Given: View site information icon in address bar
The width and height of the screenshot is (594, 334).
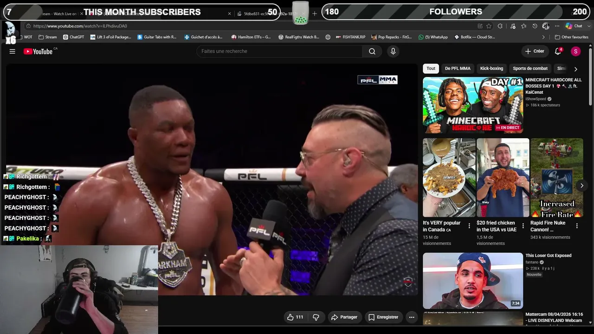Looking at the screenshot, I should coord(29,26).
